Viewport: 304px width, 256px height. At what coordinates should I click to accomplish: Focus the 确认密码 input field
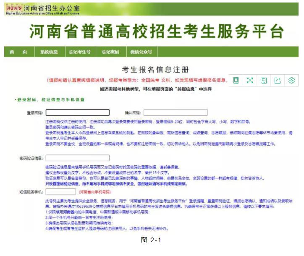pos(176,112)
